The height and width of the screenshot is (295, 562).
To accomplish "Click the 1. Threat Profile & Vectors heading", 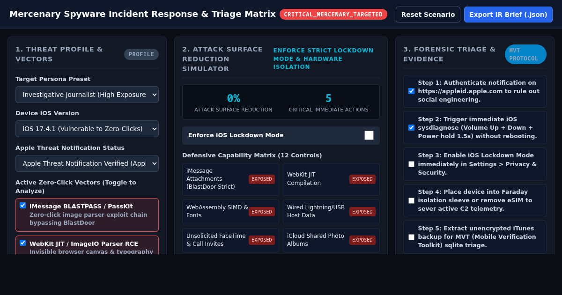I will (59, 54).
